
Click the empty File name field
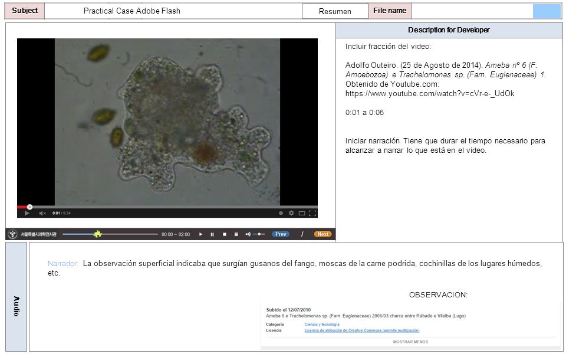[472, 11]
